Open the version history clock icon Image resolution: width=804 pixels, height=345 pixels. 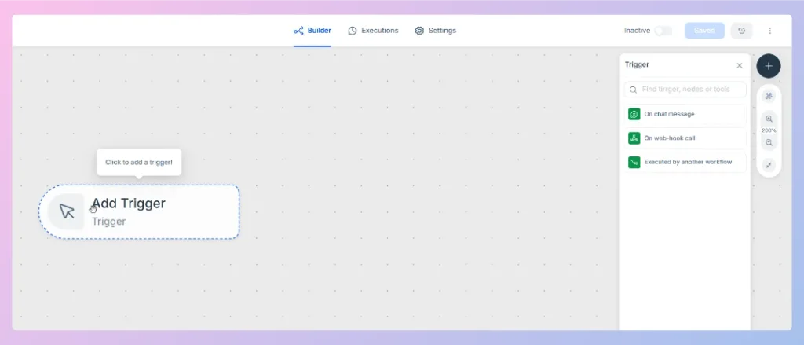741,31
